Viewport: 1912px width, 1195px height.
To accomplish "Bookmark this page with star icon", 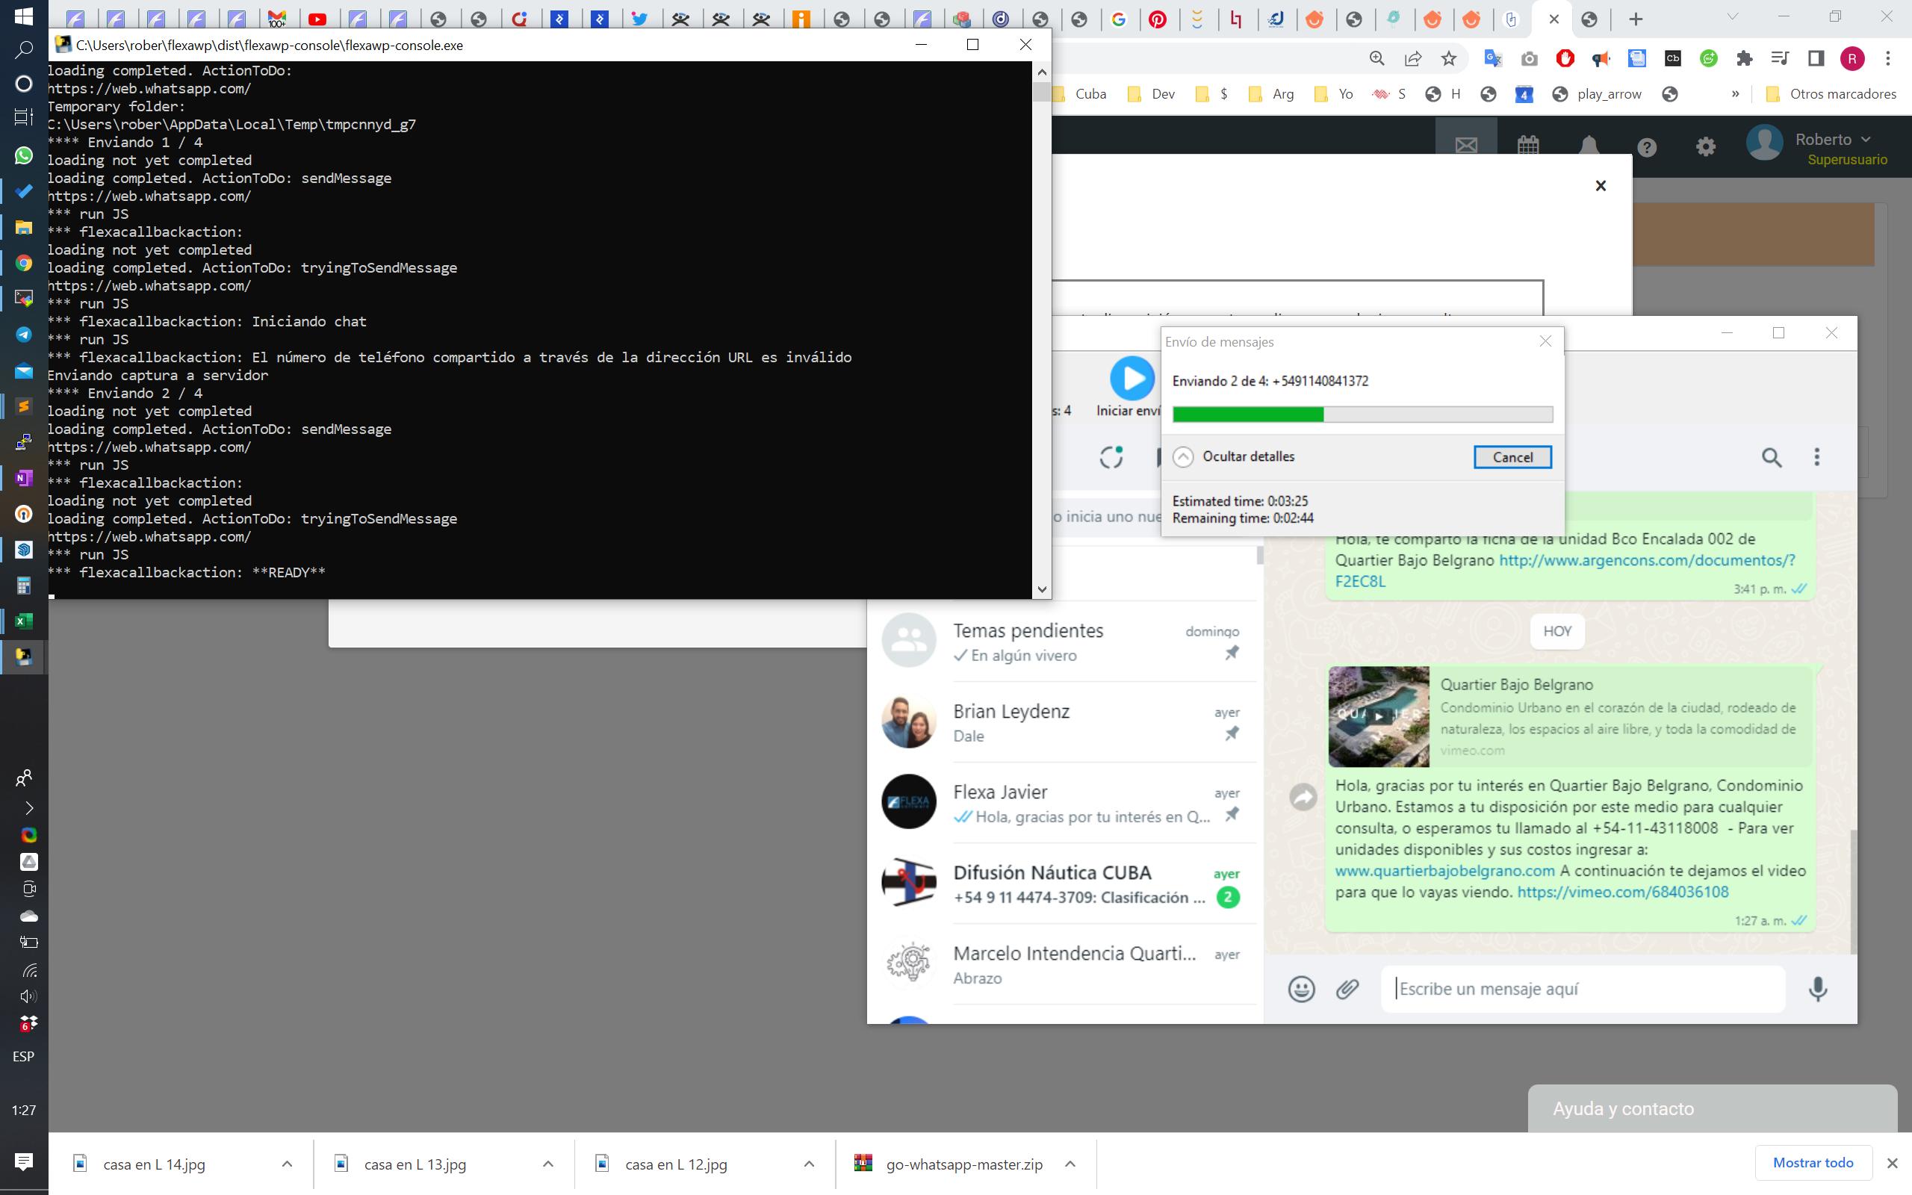I will [x=1448, y=58].
